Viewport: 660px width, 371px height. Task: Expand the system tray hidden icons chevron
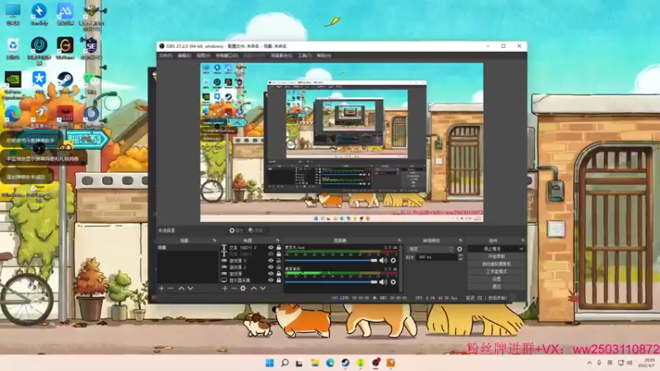click(x=589, y=363)
